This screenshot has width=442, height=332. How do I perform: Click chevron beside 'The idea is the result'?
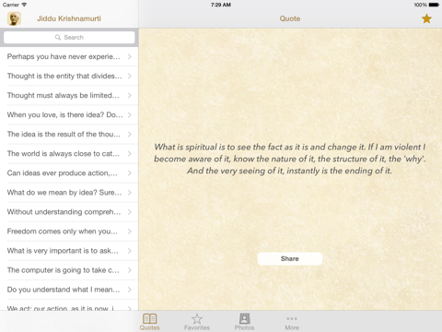130,134
